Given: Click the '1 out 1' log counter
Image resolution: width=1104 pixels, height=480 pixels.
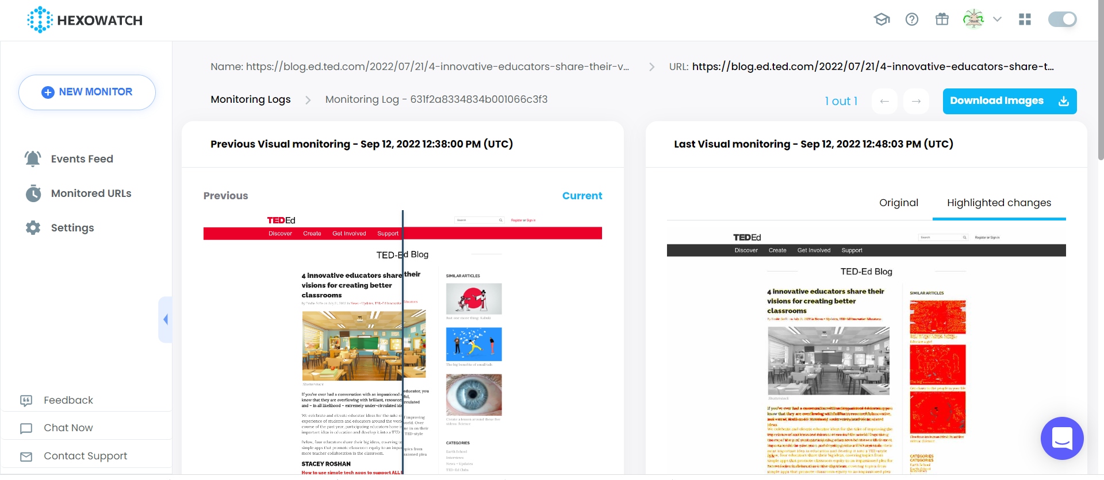Looking at the screenshot, I should 841,101.
